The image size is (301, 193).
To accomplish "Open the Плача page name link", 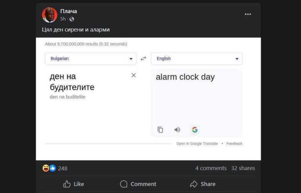I will coord(69,11).
